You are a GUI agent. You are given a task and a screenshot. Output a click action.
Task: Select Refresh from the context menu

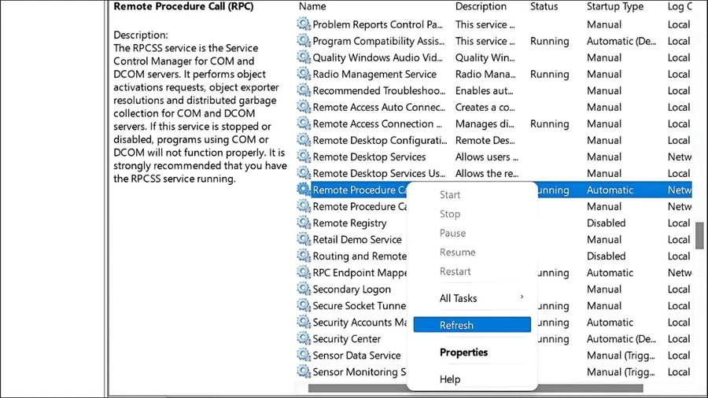coord(472,325)
